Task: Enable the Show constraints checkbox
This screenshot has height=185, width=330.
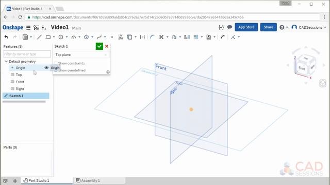Action: [x=56, y=63]
